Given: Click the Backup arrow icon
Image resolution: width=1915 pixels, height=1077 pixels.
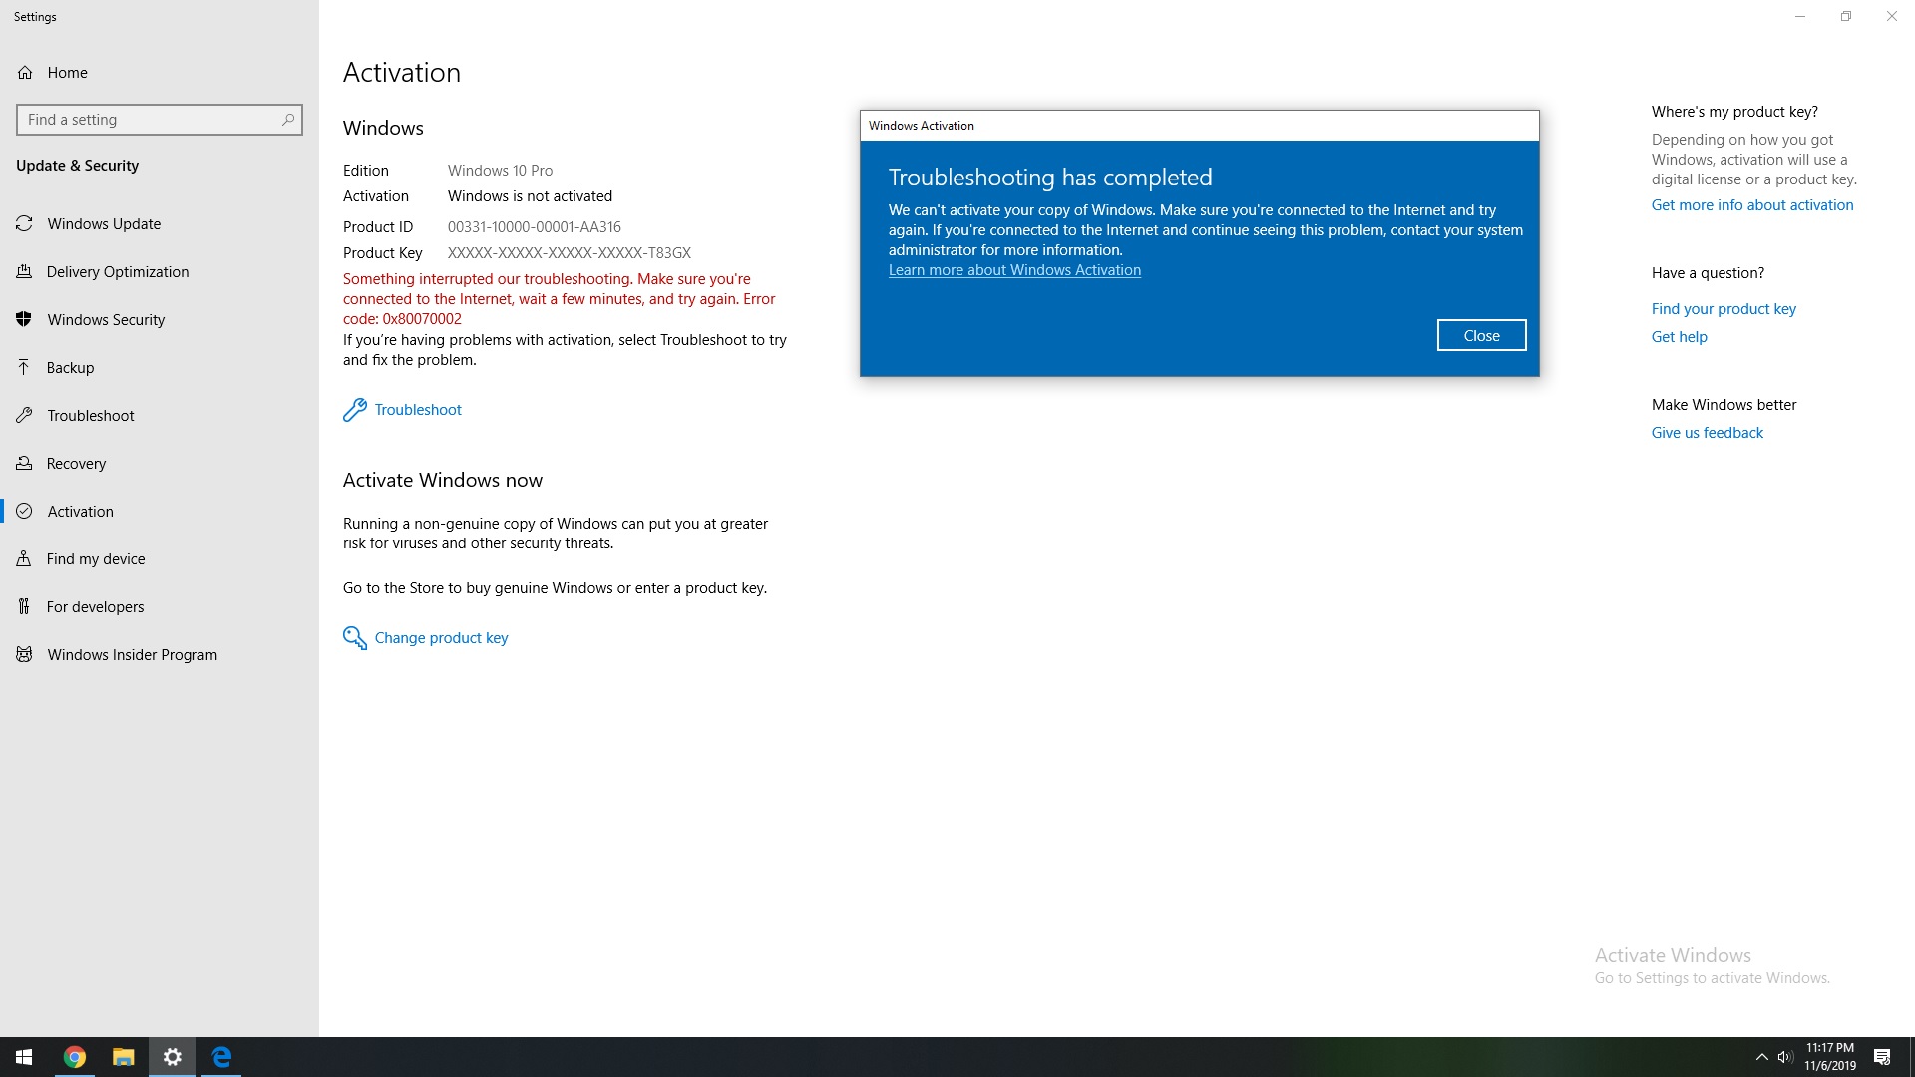Looking at the screenshot, I should click(25, 368).
